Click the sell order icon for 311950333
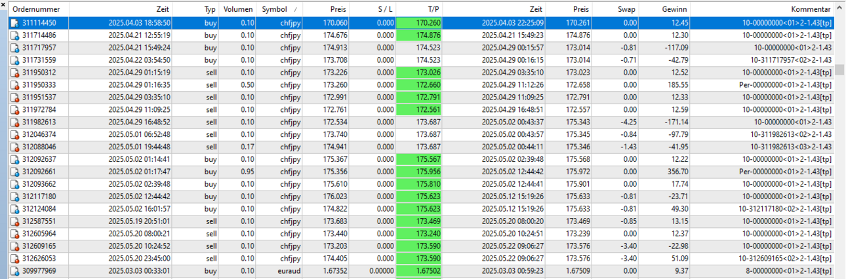The width and height of the screenshot is (846, 279). click(14, 85)
